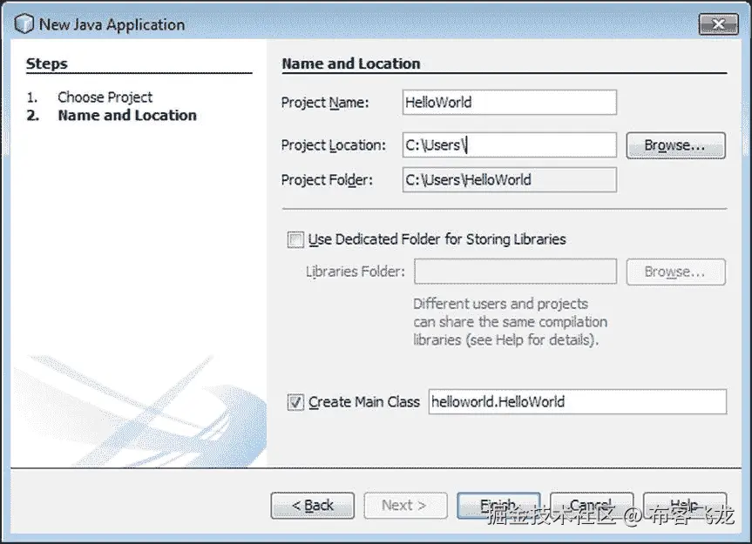Screen dimensions: 752x544
Task: Open Help for this wizard
Action: [x=685, y=505]
